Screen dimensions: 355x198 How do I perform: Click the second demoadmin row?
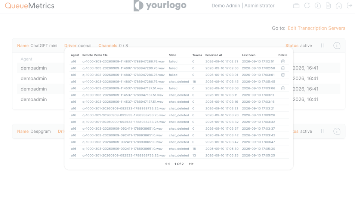(34, 78)
